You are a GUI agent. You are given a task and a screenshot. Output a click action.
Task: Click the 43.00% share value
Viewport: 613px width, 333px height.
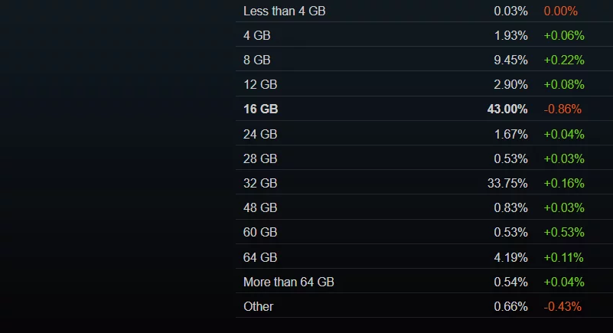pos(507,109)
